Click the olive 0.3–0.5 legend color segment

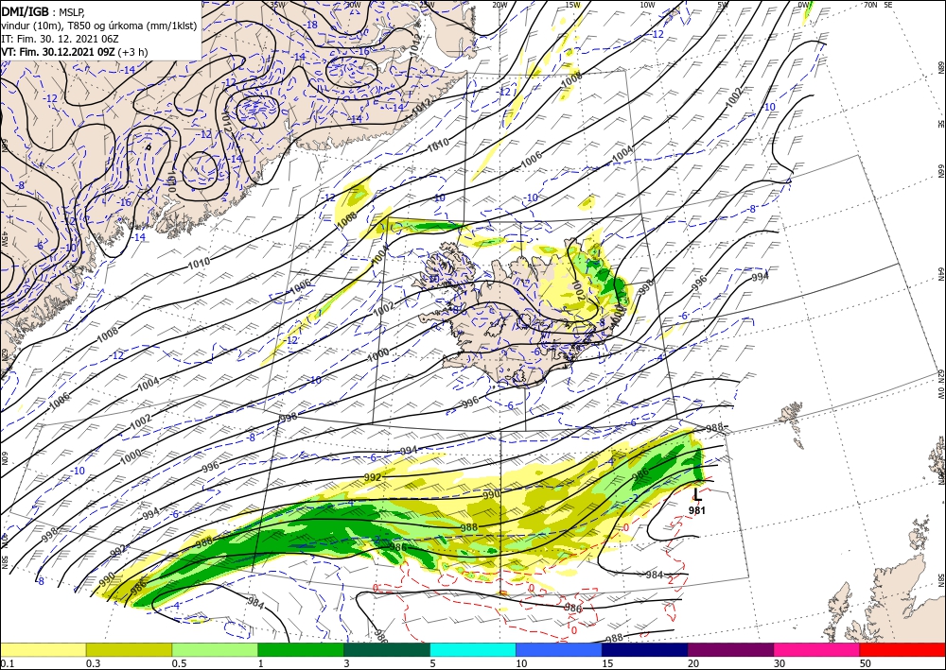129,649
